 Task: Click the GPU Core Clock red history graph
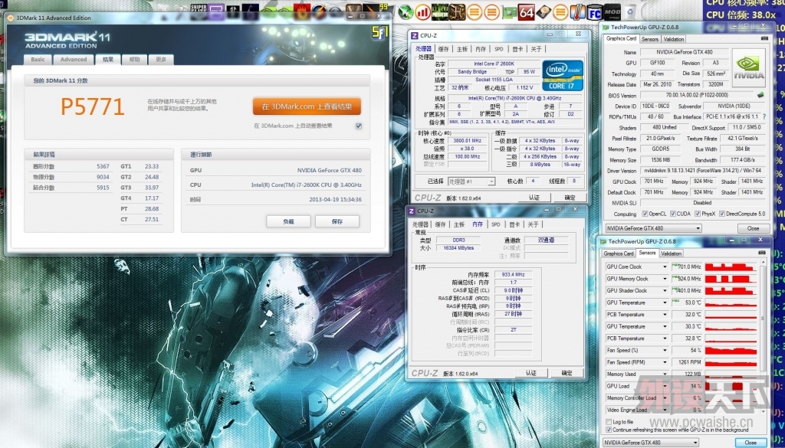(731, 267)
